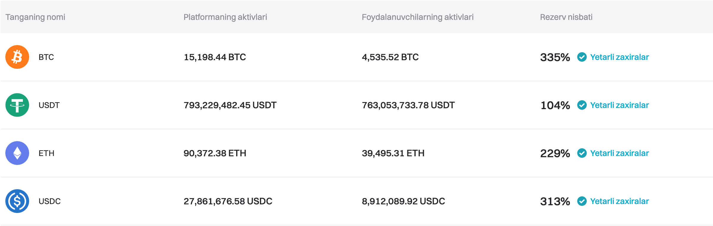Screen dimensions: 713x226
Task: Open Yetarli zaxiralar link for USDT
Action: point(619,105)
